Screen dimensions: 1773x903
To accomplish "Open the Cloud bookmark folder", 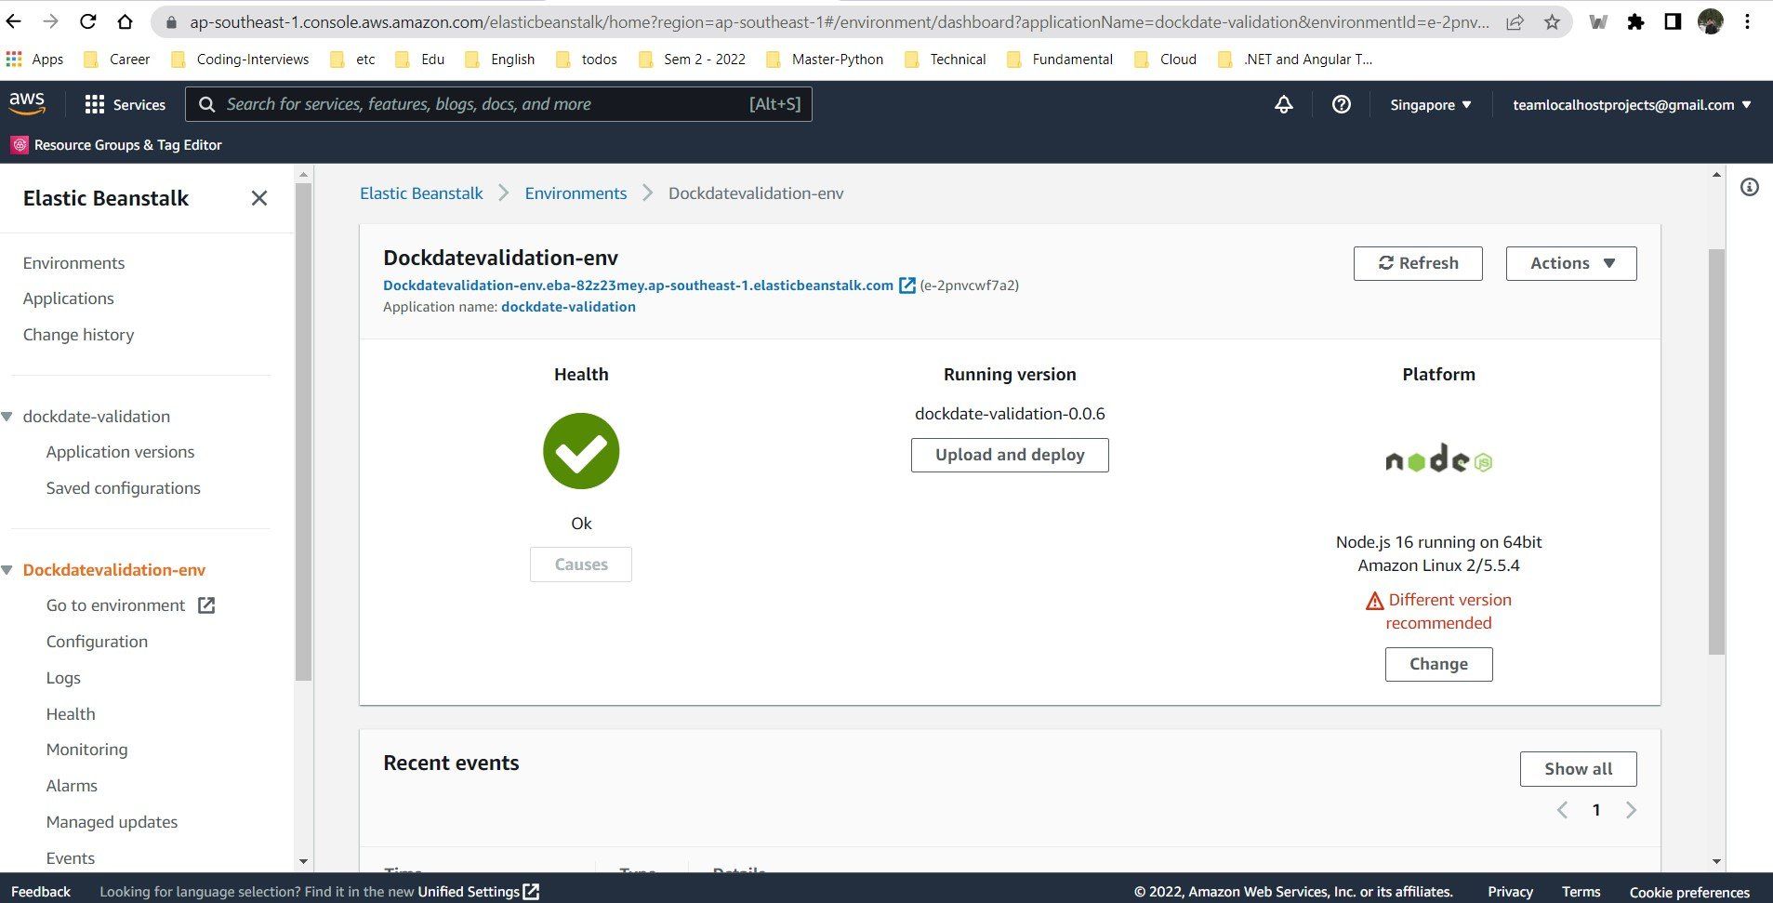I will [x=1166, y=60].
